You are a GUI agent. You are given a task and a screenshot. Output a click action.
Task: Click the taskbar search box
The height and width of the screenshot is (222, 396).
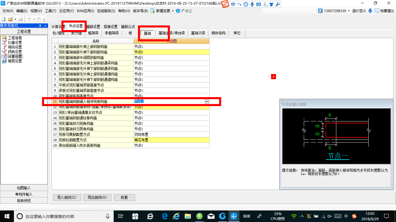pos(64,216)
